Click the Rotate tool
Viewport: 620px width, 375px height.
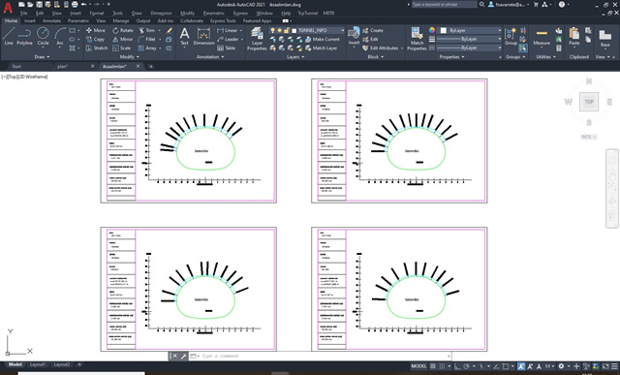[x=123, y=30]
